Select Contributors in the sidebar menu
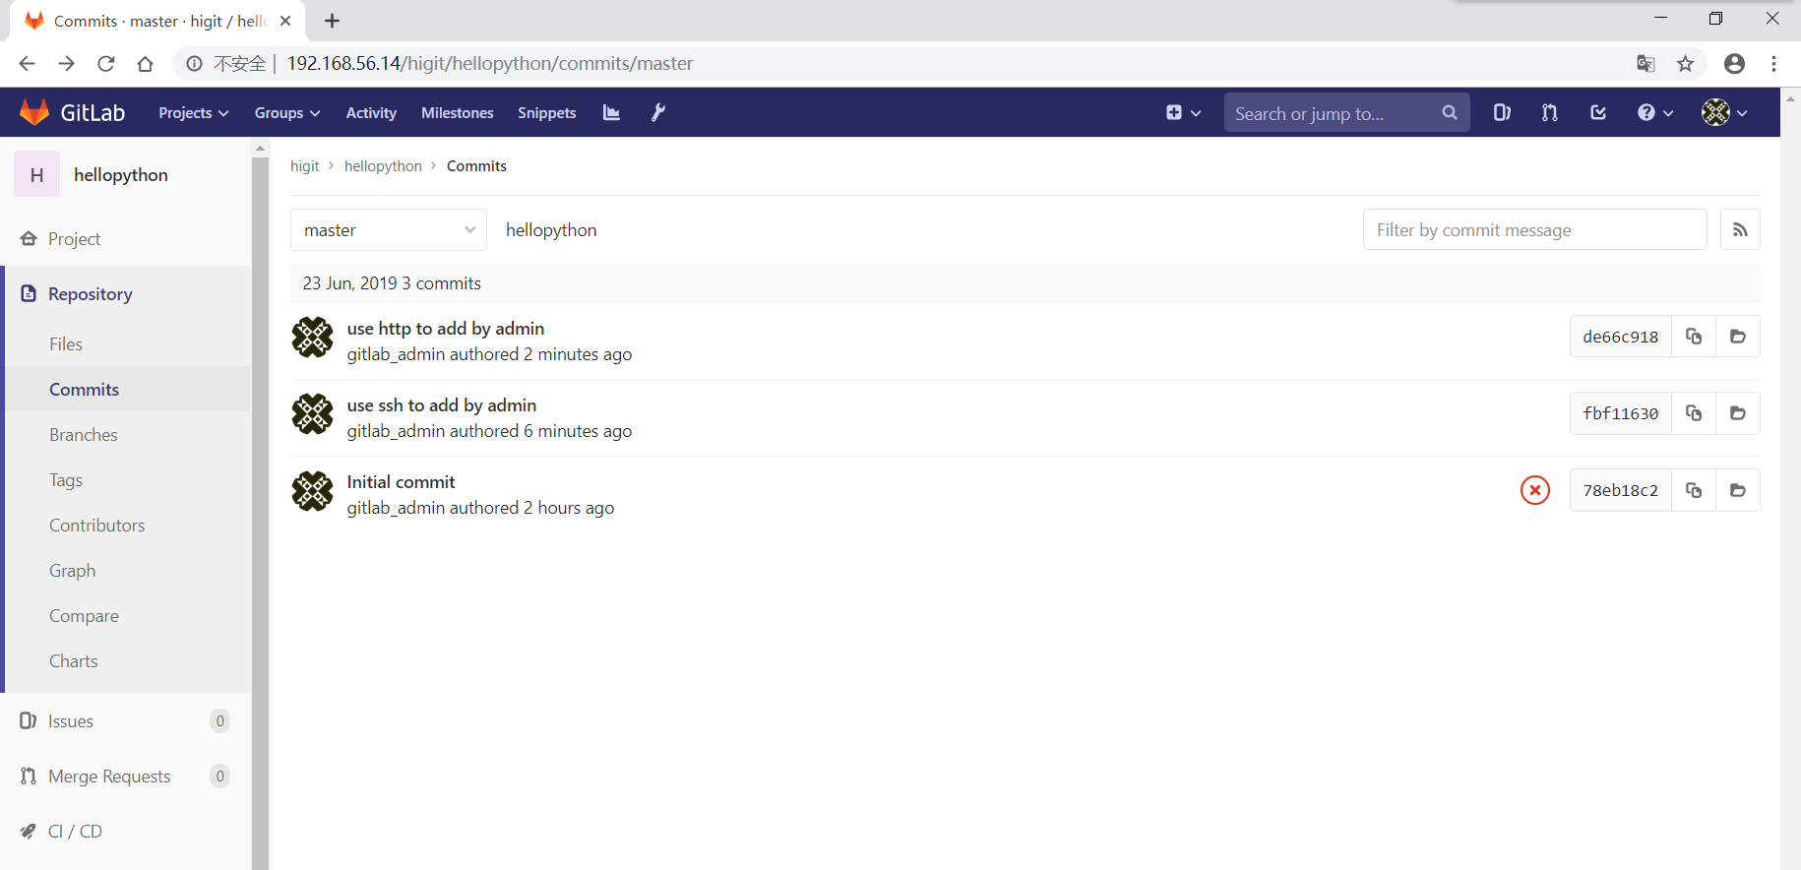This screenshot has width=1801, height=870. (x=97, y=526)
